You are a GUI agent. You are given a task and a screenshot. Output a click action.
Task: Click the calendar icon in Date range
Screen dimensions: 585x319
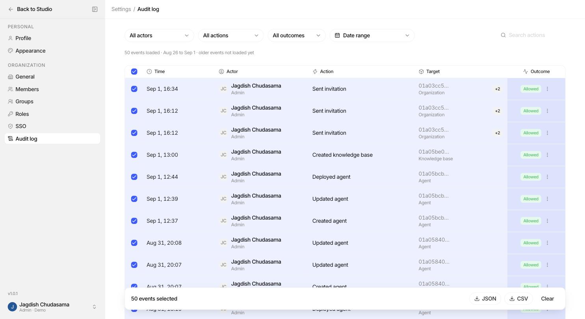coord(337,35)
